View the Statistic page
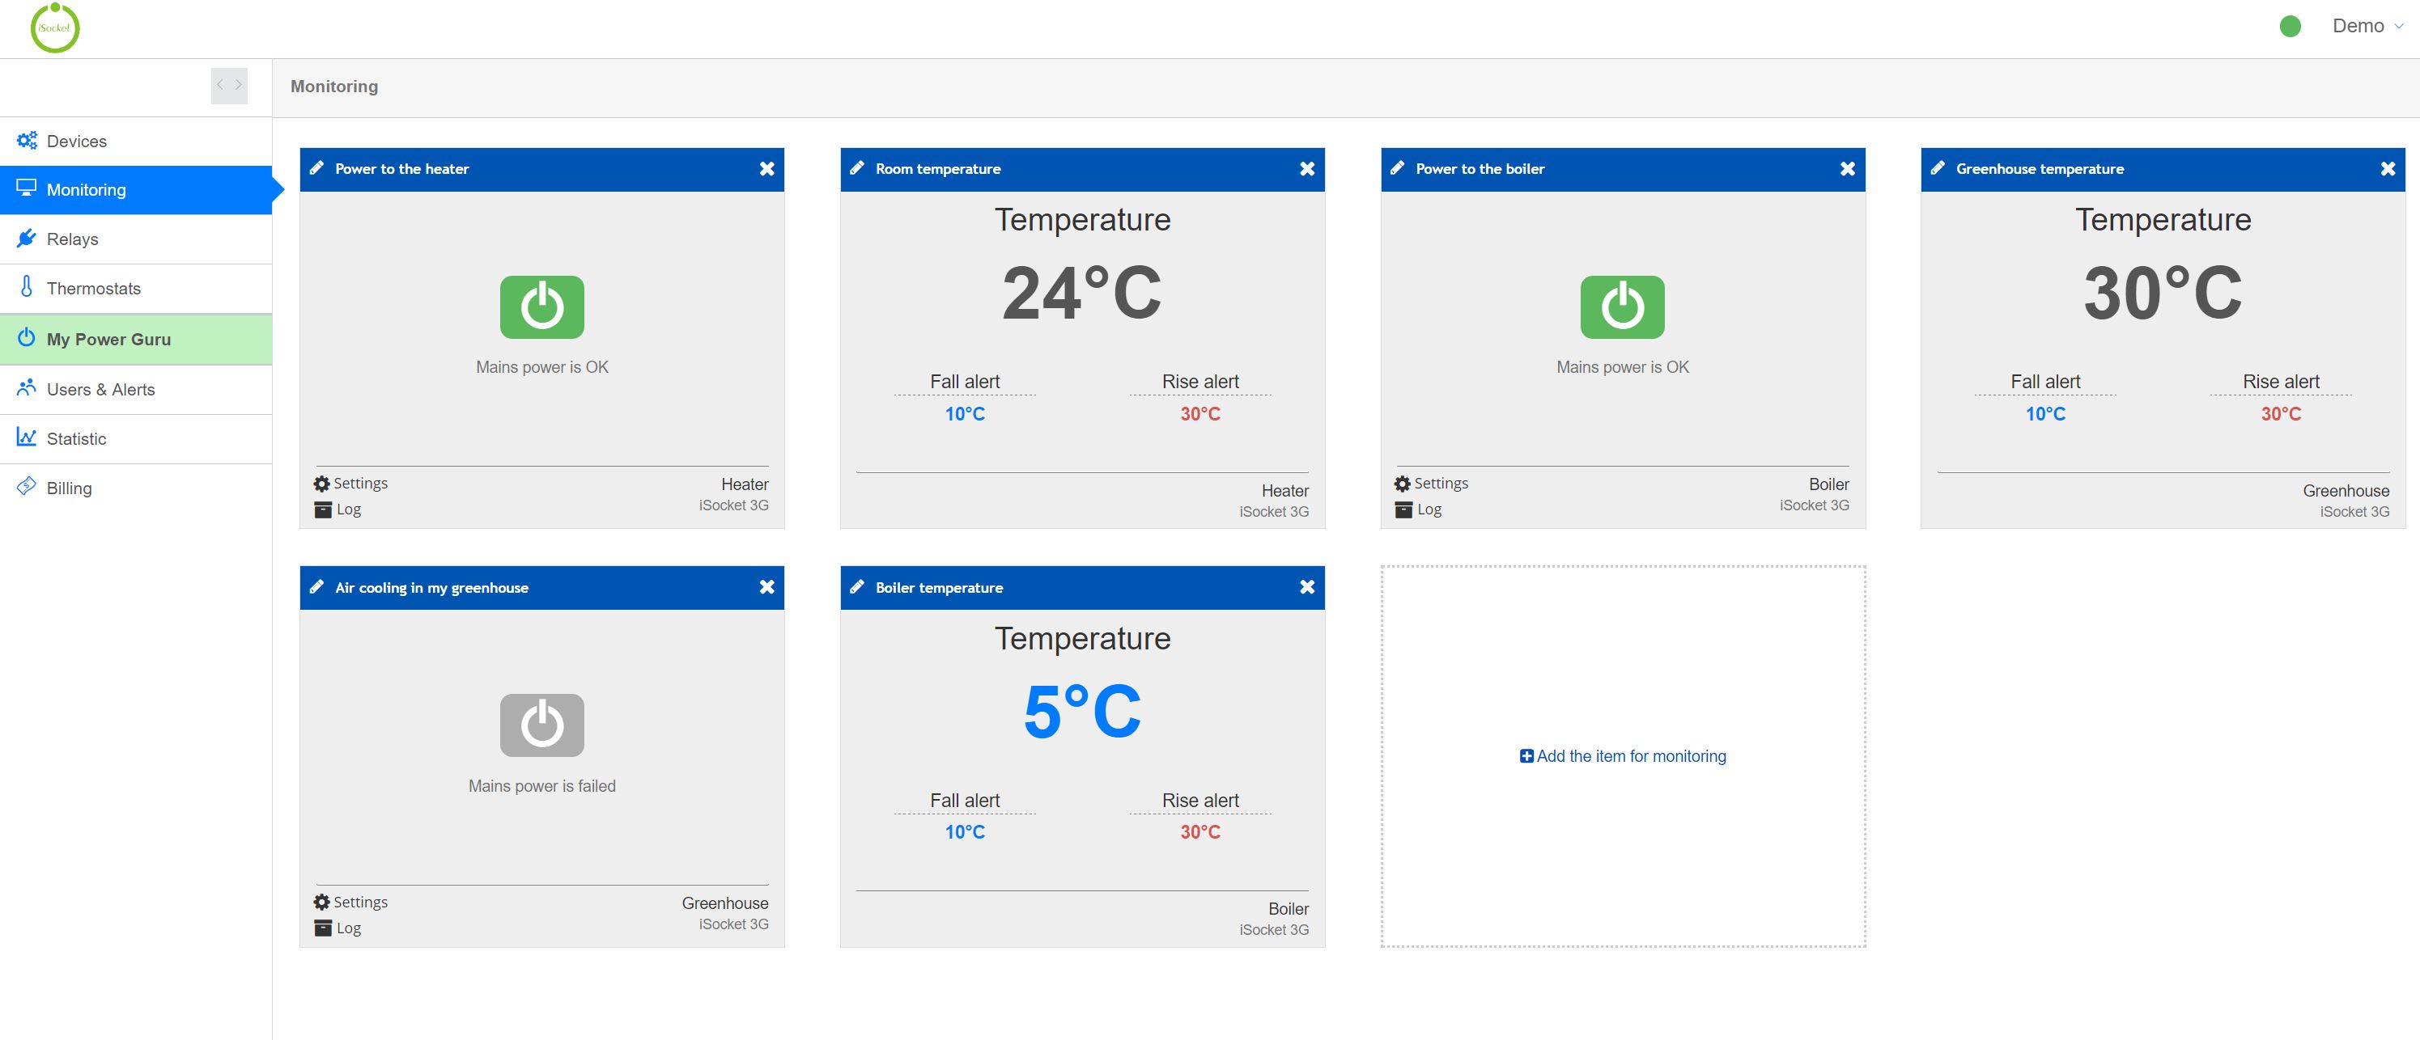Screen dimensions: 2420x1040 click(76, 438)
